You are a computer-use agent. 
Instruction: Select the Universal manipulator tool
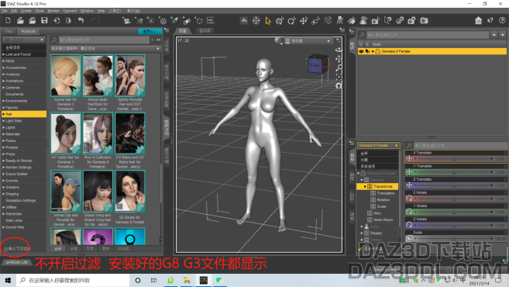point(280,21)
